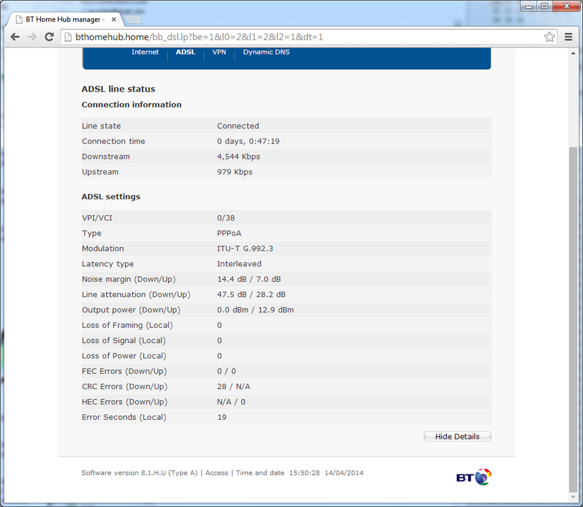Screen dimensions: 583x507
Task: Close the browser window
Action: (567, 6)
